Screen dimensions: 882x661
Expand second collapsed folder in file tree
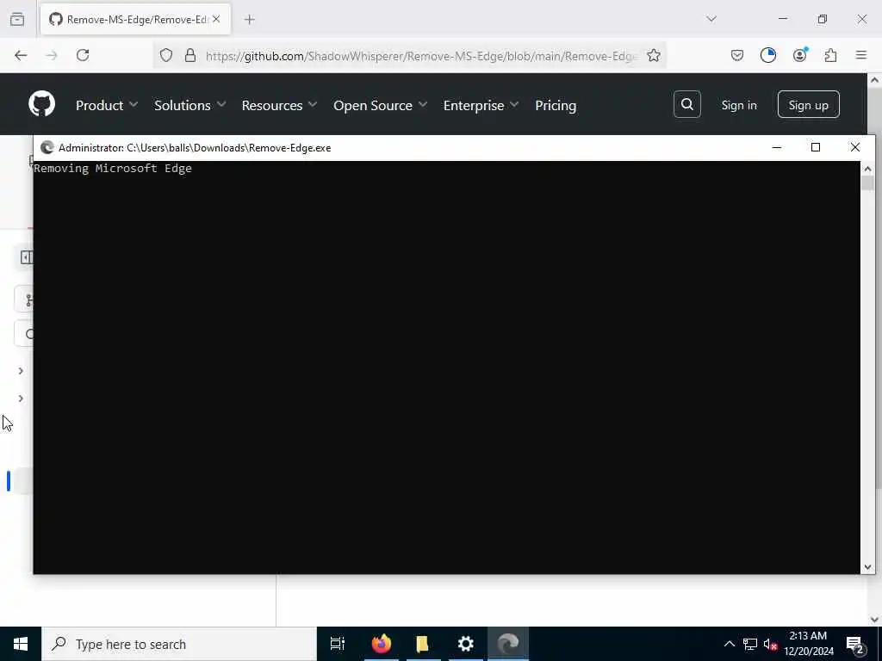[x=21, y=398]
